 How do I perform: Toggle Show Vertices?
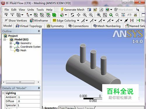(x=16, y=20)
